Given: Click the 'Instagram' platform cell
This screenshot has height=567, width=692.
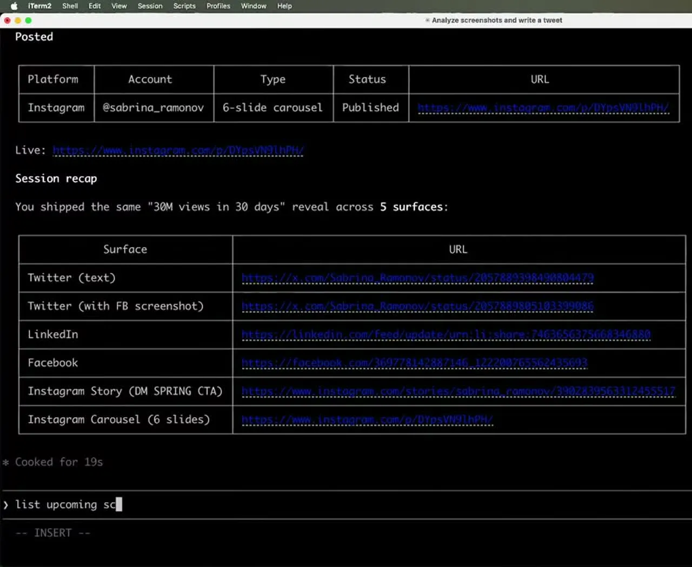Looking at the screenshot, I should 56,108.
